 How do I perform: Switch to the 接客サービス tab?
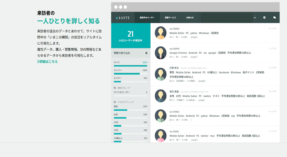(x=170, y=18)
